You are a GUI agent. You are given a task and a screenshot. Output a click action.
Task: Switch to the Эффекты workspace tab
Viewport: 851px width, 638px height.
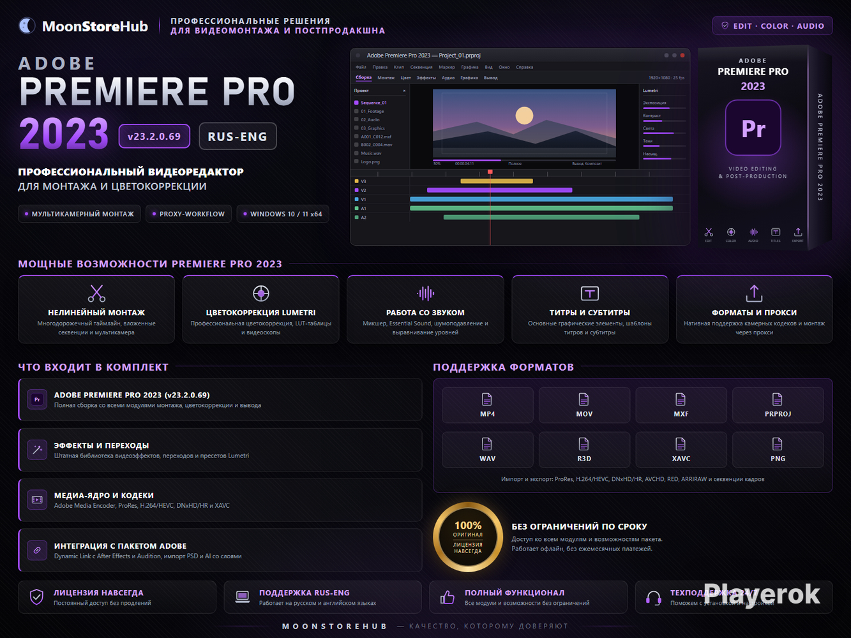pyautogui.click(x=426, y=78)
